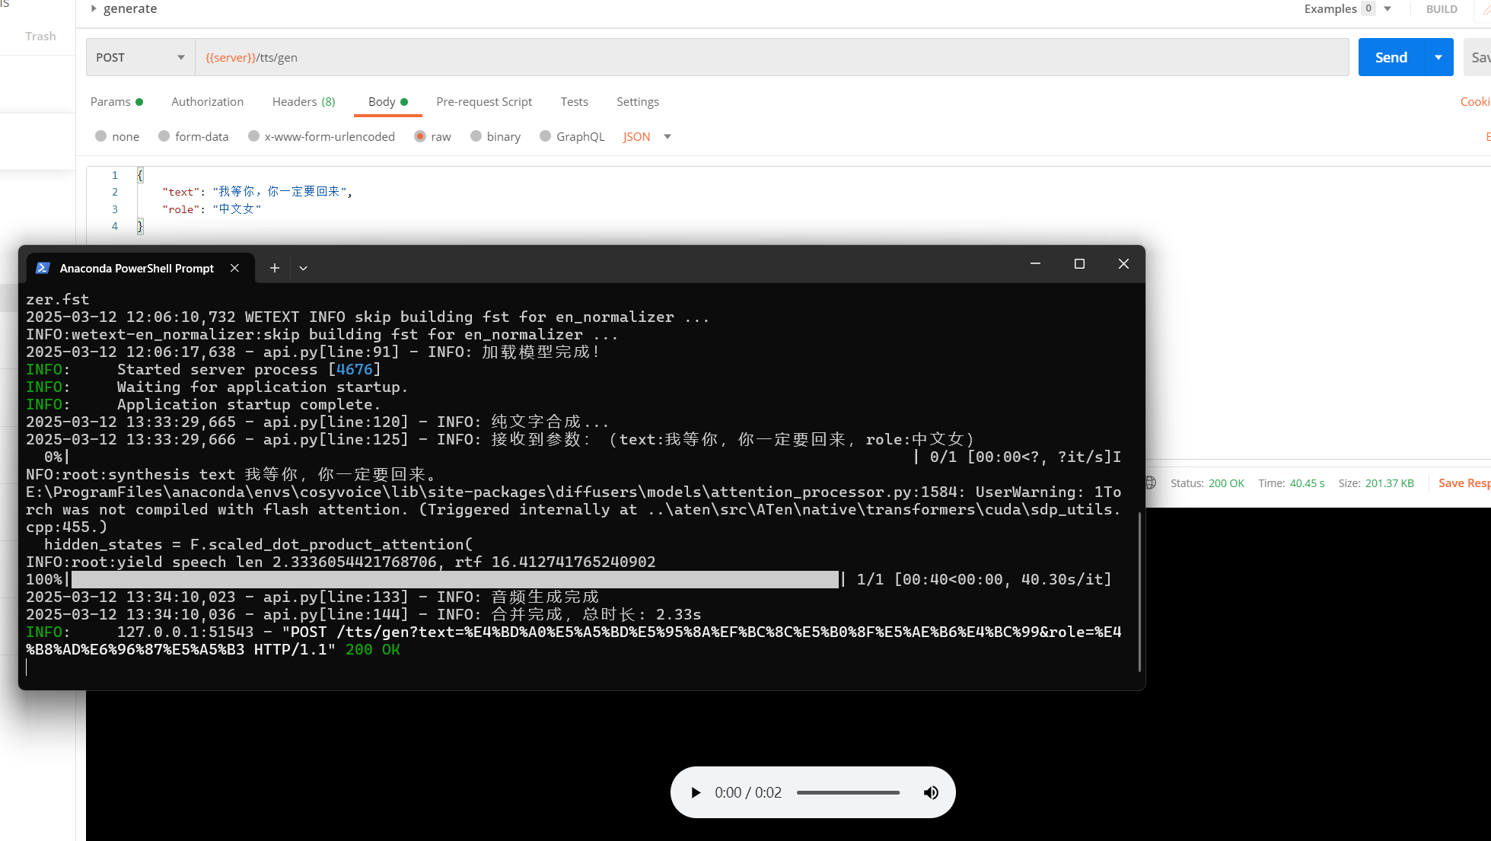Play the generated audio response

[695, 792]
